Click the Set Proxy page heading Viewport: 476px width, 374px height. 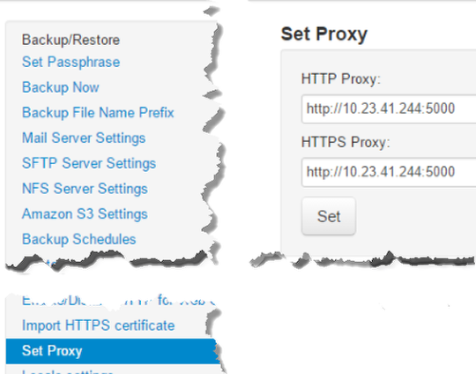coord(324,34)
